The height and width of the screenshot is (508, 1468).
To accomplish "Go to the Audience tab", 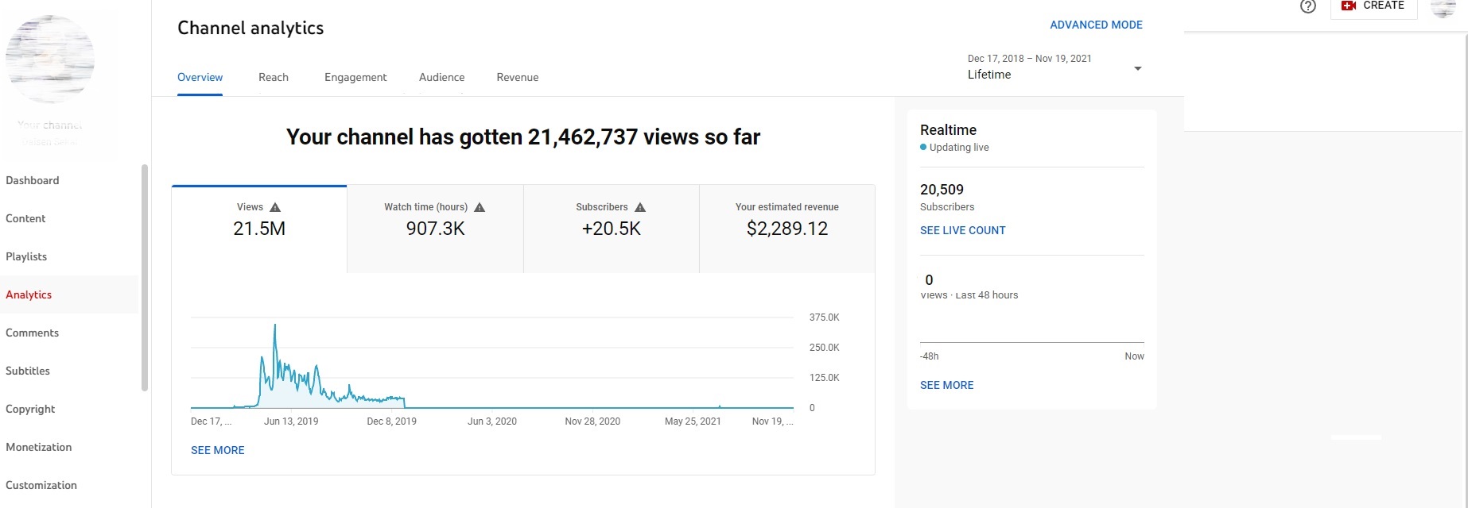I will (x=441, y=77).
